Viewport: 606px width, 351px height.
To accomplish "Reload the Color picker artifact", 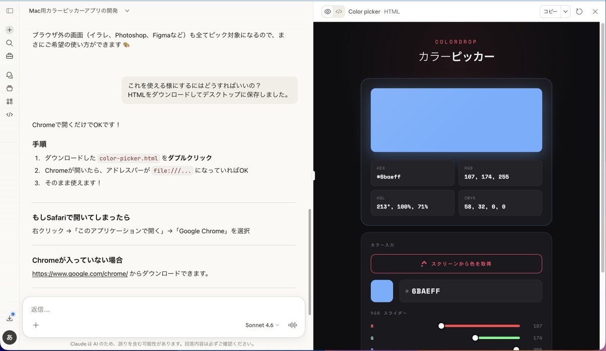I will (579, 11).
